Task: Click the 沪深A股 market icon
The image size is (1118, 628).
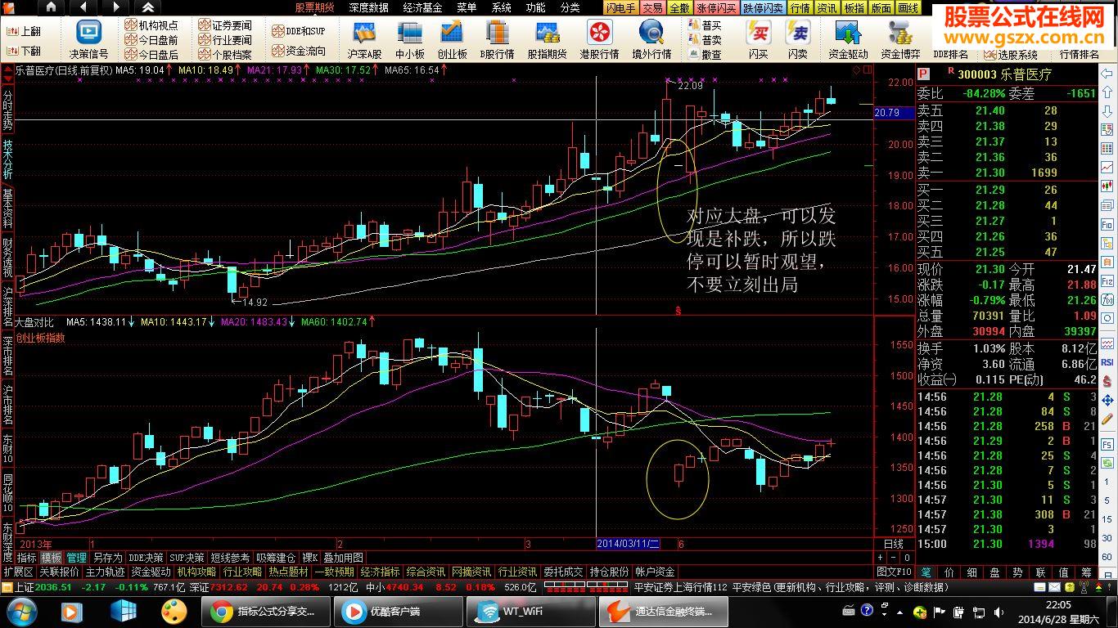Action: coord(364,38)
